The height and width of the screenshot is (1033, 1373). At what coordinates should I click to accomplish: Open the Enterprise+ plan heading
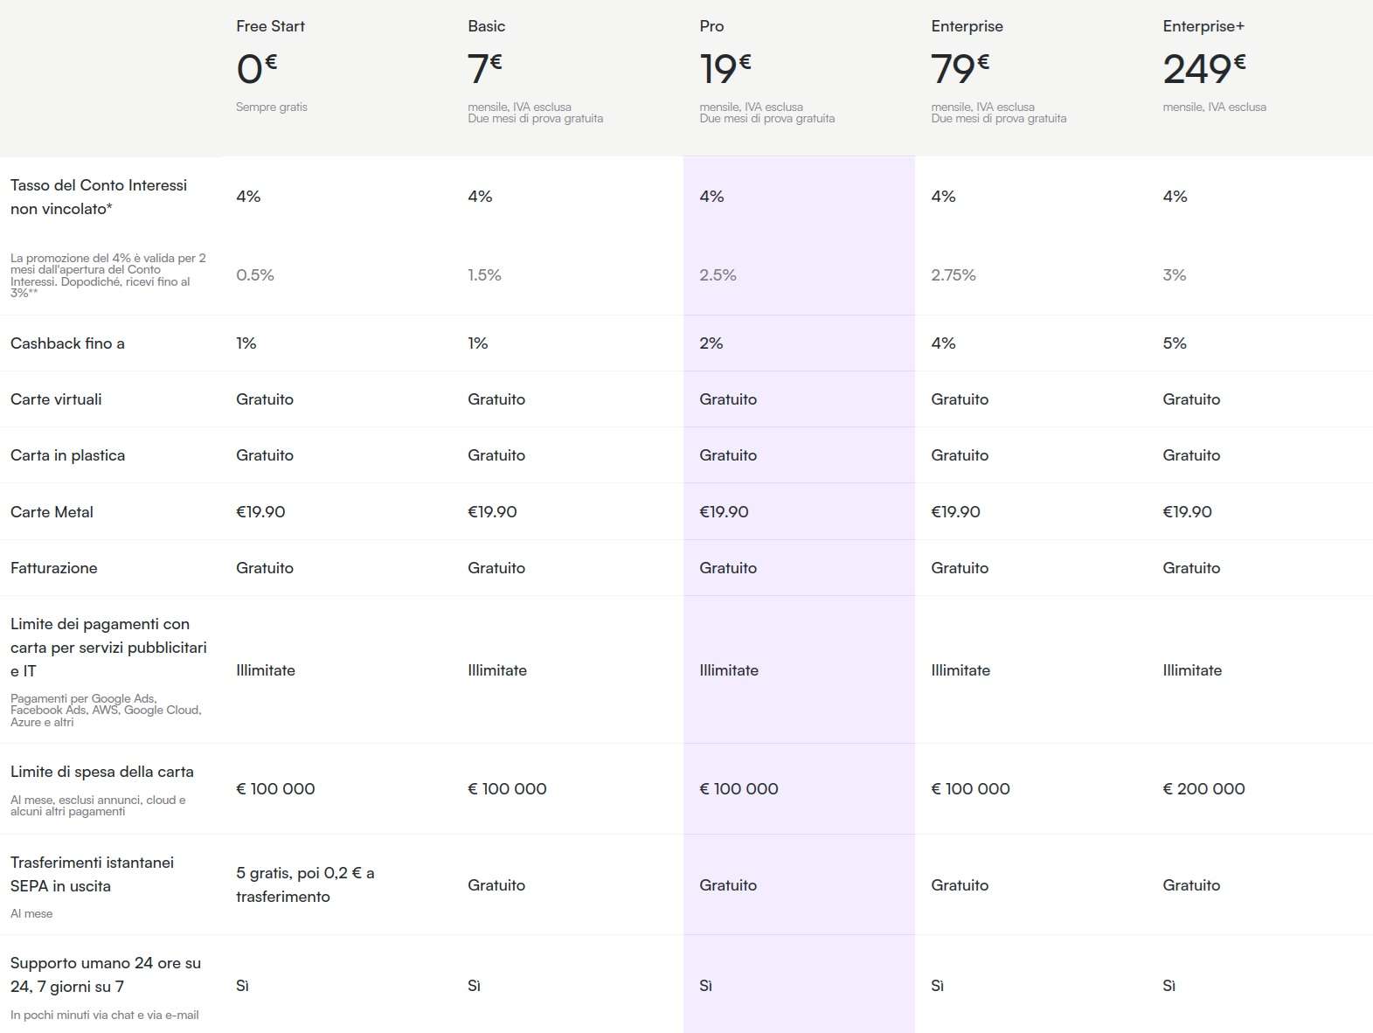(1203, 26)
